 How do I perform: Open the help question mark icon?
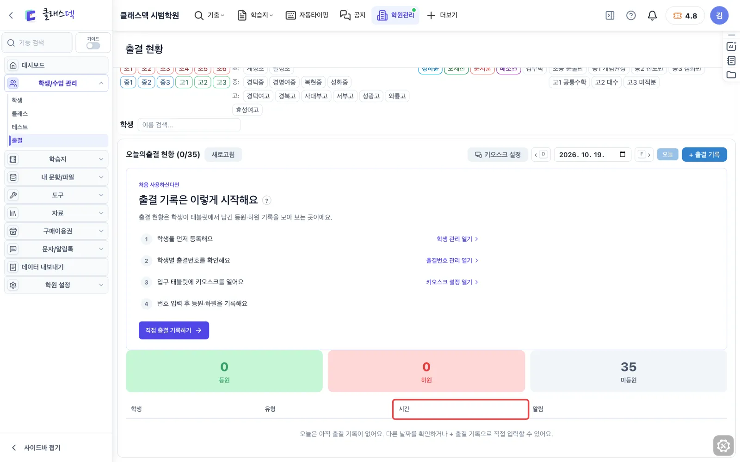631,15
